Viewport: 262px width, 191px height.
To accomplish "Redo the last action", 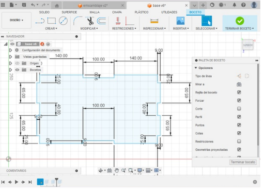I will [44, 5].
